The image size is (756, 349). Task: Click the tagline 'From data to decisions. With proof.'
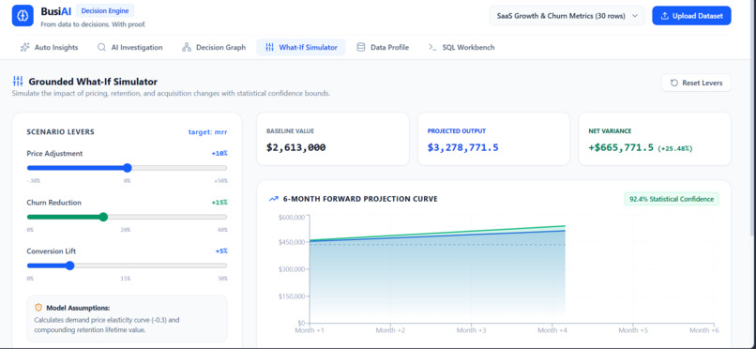click(93, 24)
